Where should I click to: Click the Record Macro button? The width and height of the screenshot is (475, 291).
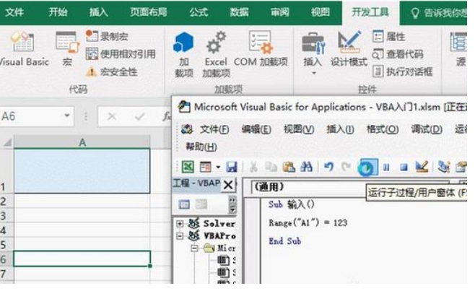(109, 36)
